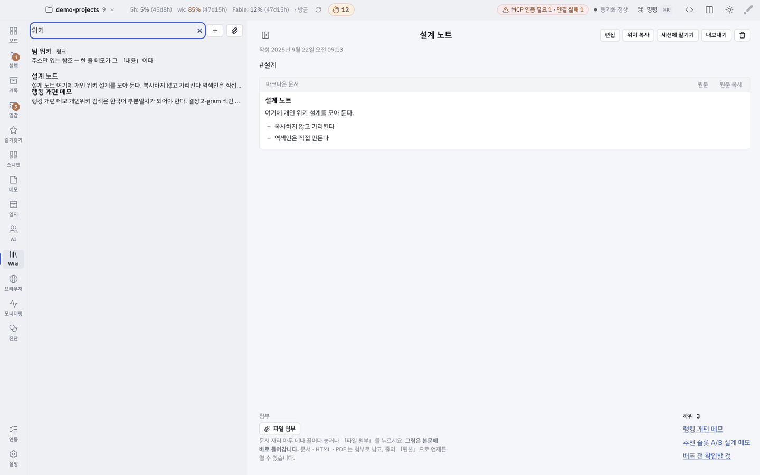760x475 pixels.
Task: Toggle the split panel layout icon
Action: click(x=709, y=9)
